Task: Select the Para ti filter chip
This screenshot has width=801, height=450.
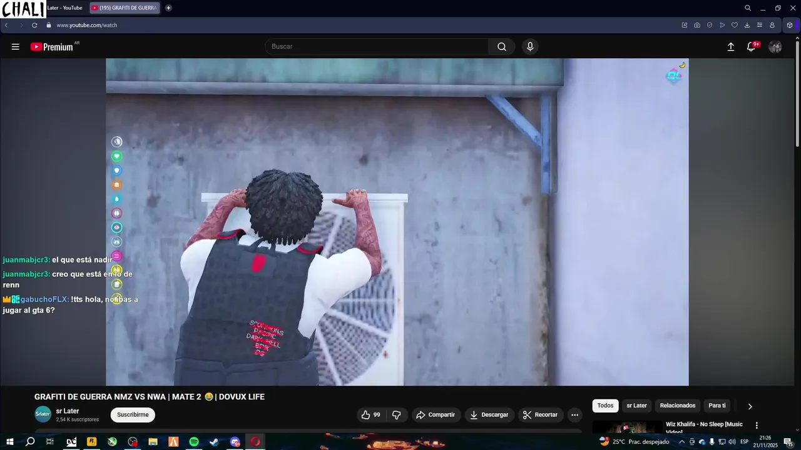Action: tap(717, 406)
